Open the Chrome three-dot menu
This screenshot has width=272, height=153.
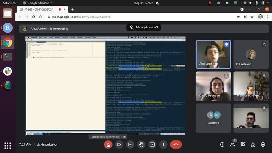point(267,17)
